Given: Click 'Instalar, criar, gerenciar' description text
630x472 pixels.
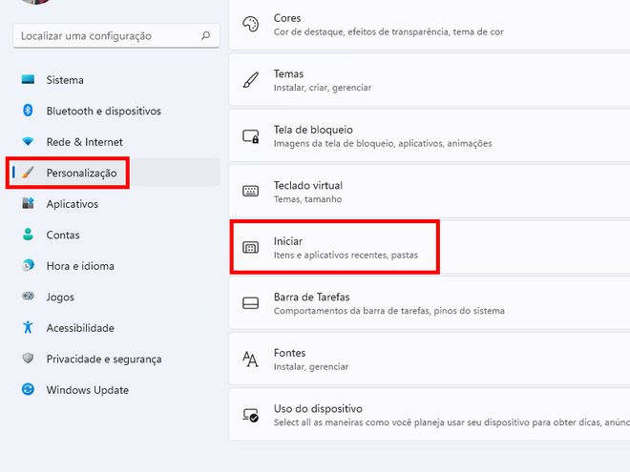Looking at the screenshot, I should (323, 88).
